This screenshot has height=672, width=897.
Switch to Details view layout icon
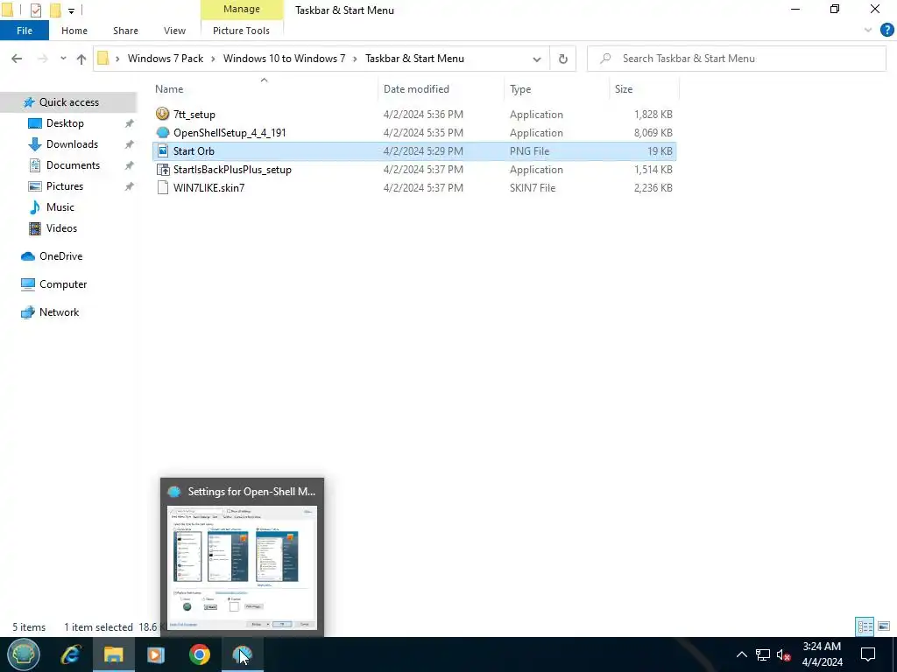(865, 626)
